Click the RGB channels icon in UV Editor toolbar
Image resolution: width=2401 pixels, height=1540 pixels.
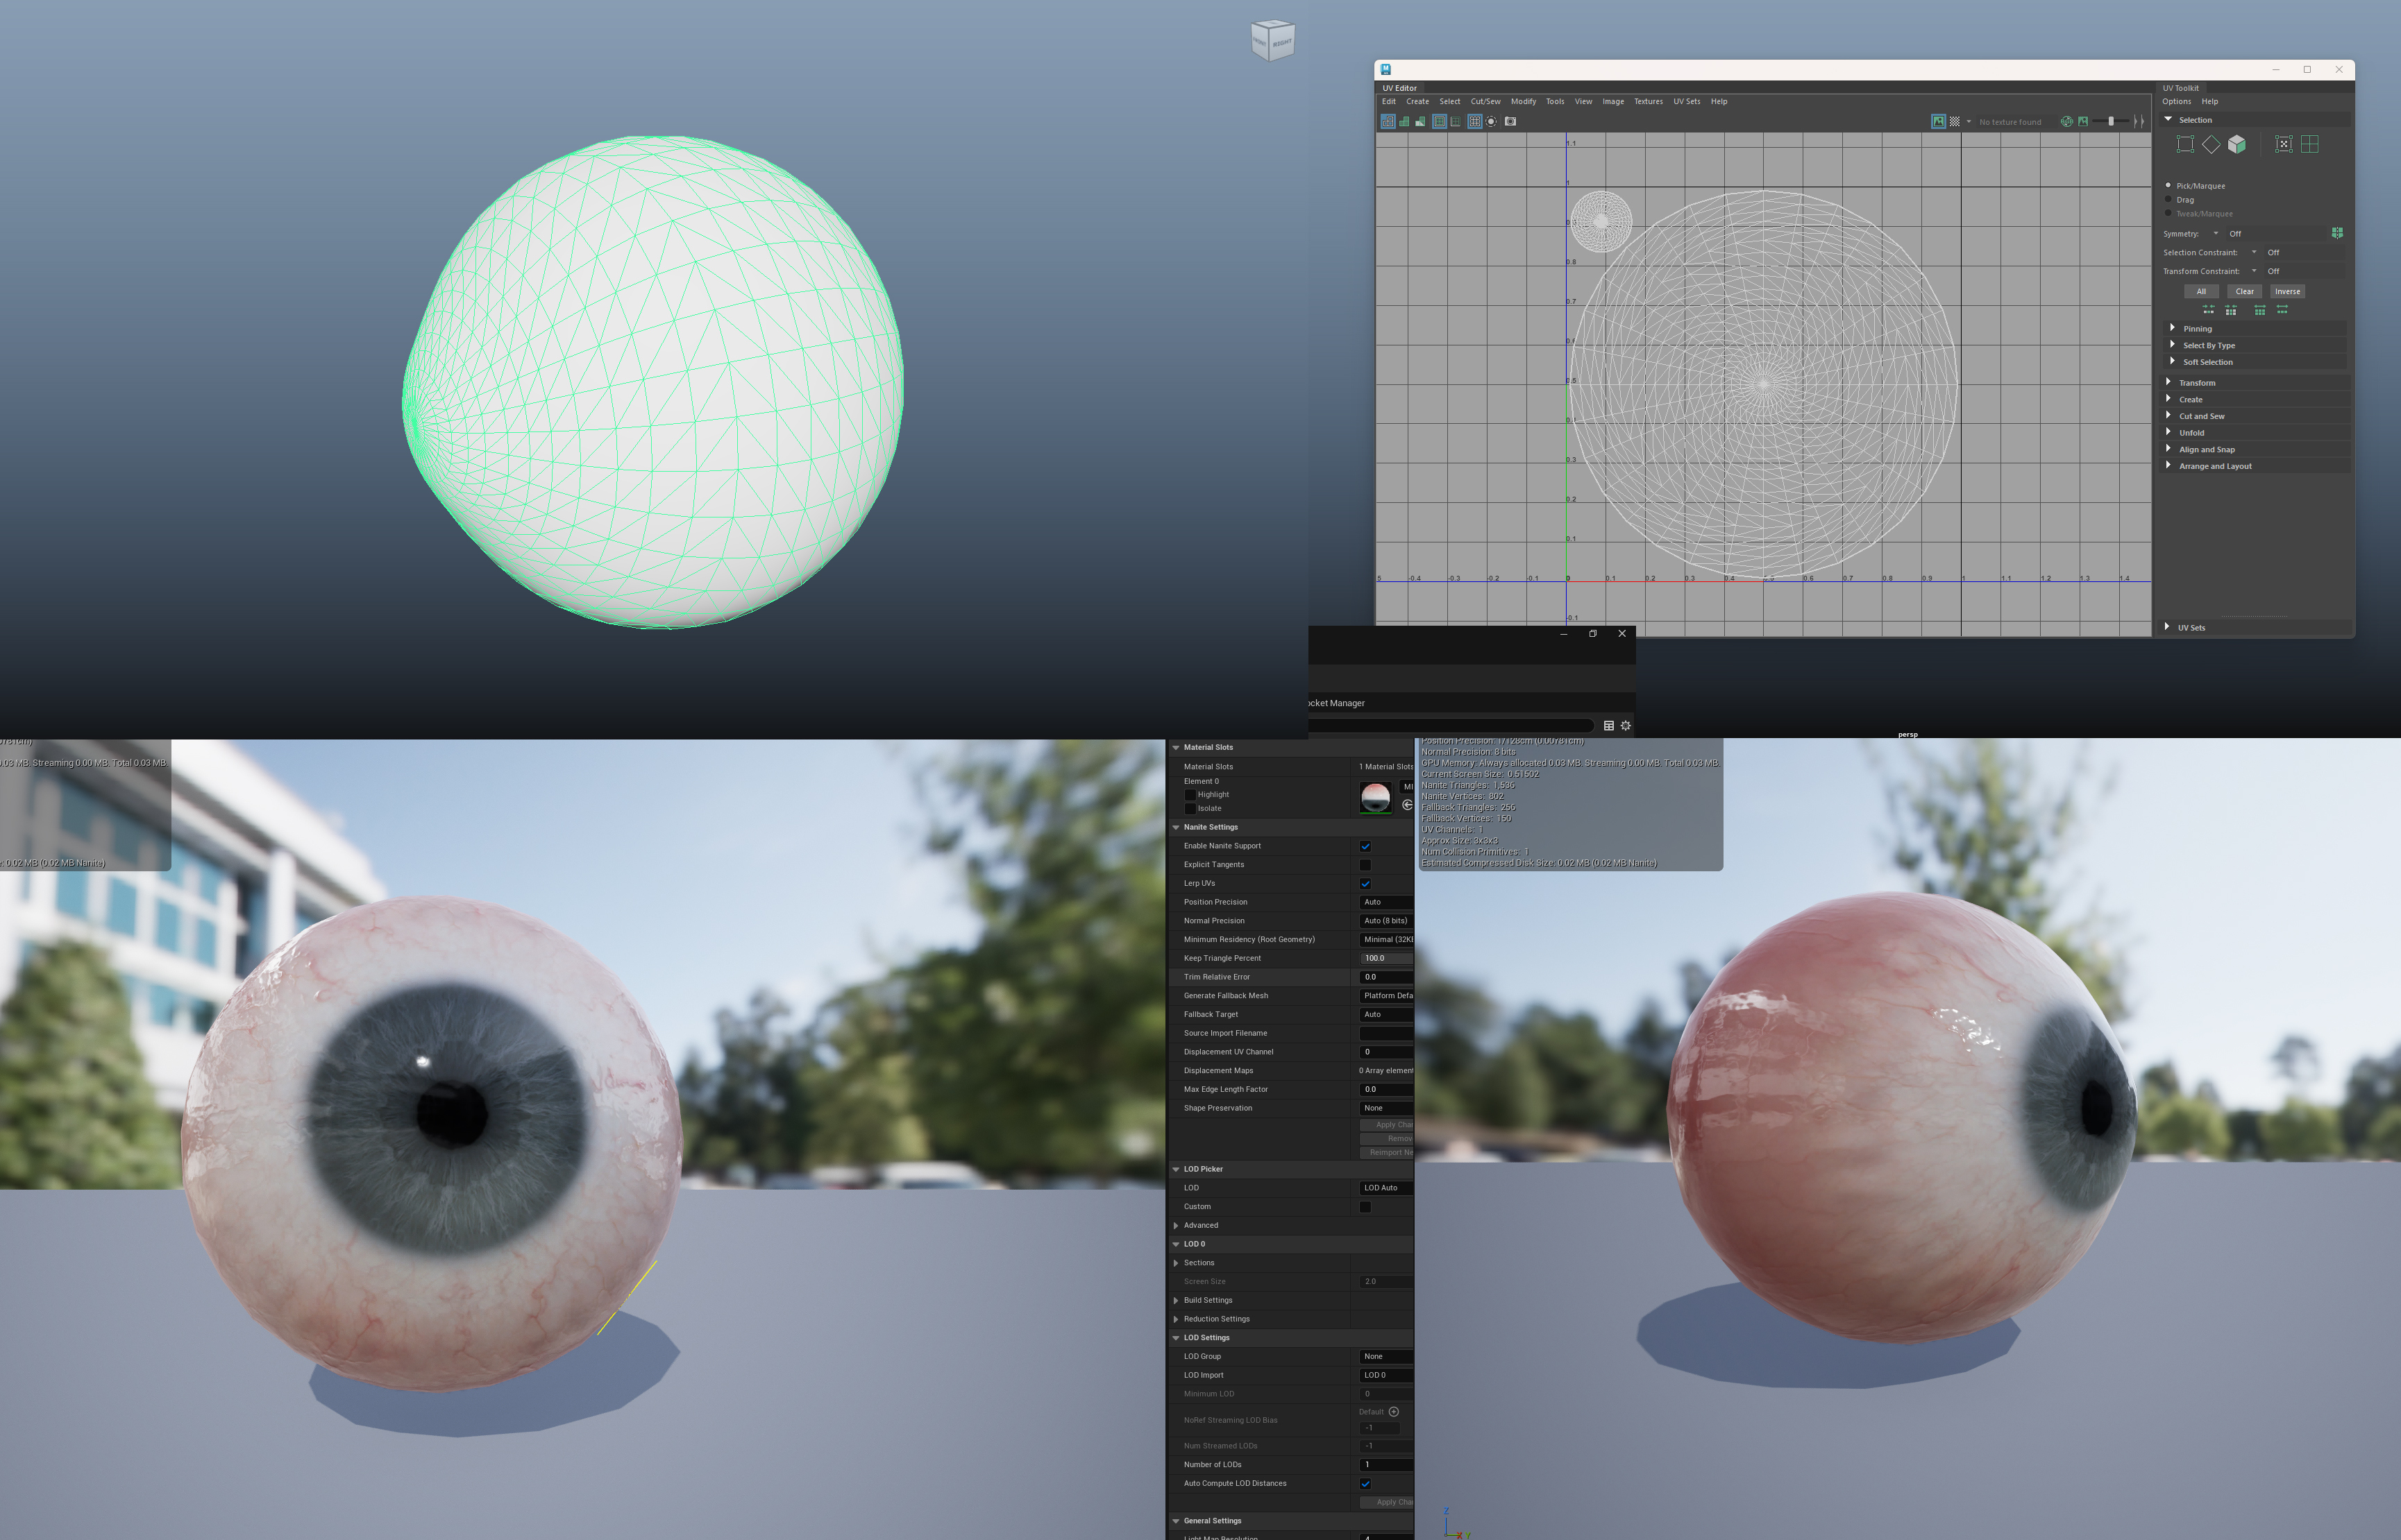click(x=2067, y=121)
